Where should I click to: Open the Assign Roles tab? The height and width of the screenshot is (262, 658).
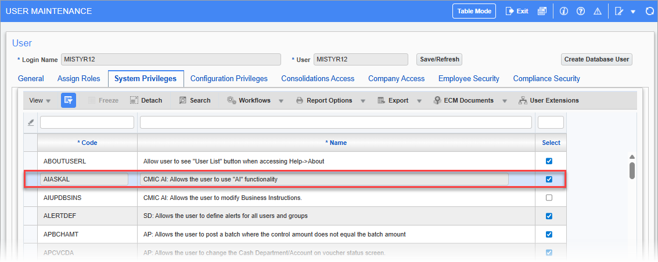click(78, 79)
